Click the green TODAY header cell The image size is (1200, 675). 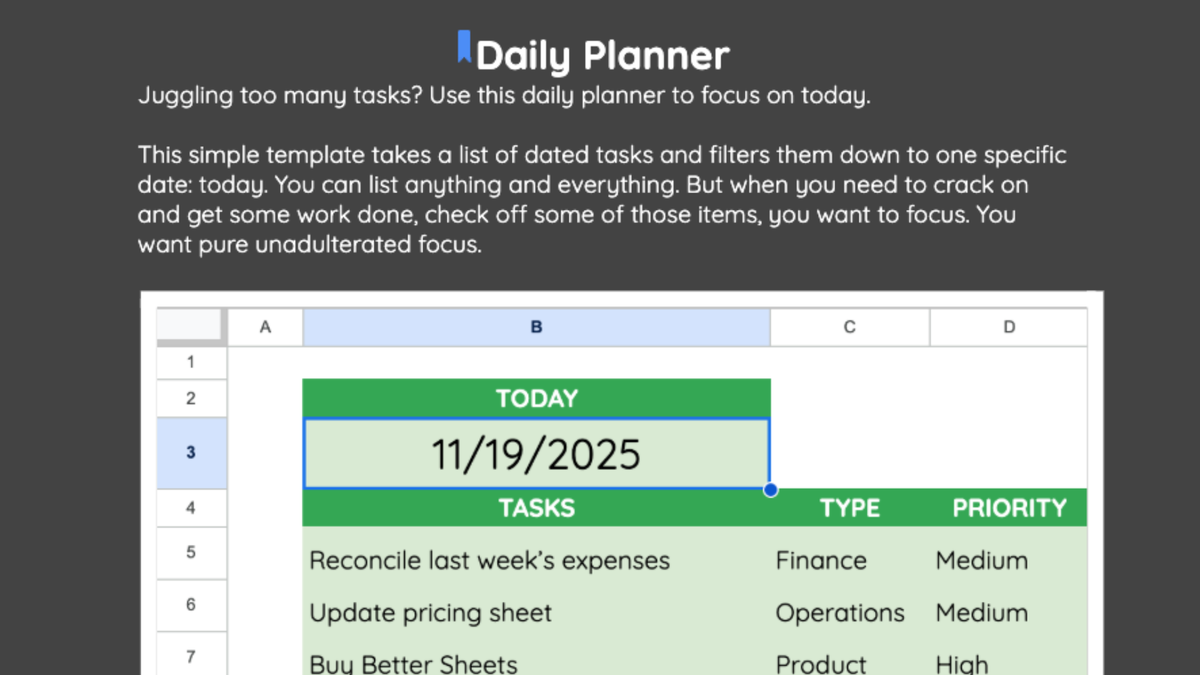536,398
